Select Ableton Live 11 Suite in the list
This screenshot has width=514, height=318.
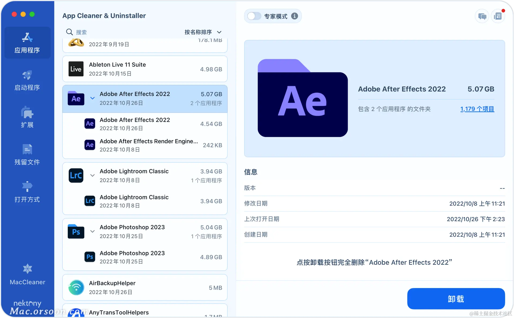pos(145,69)
